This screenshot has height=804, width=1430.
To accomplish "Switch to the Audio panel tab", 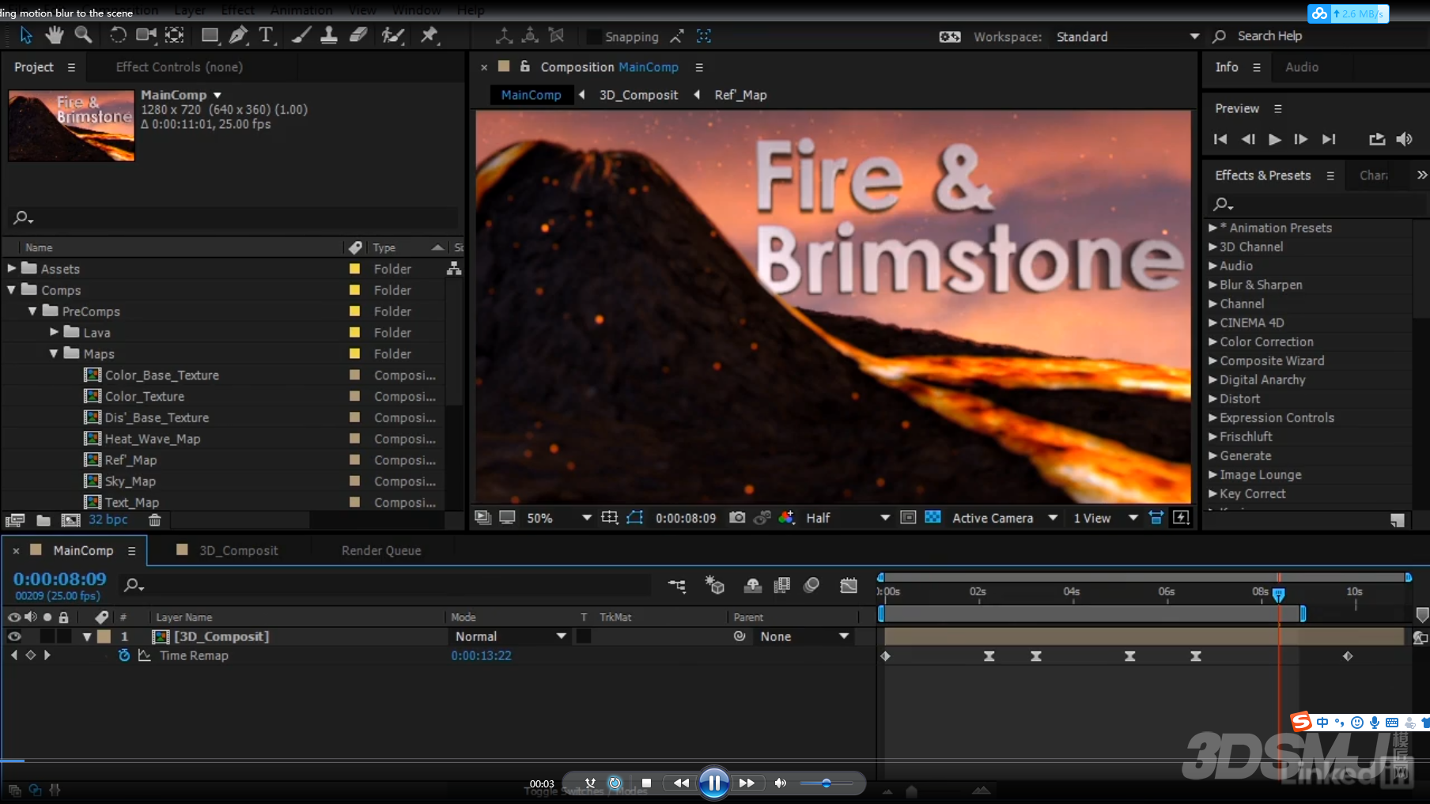I will click(x=1302, y=67).
